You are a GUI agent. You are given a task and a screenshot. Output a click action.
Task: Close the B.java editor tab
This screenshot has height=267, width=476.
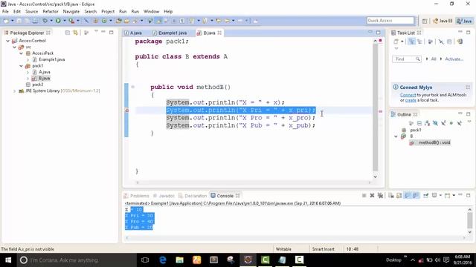(219, 33)
